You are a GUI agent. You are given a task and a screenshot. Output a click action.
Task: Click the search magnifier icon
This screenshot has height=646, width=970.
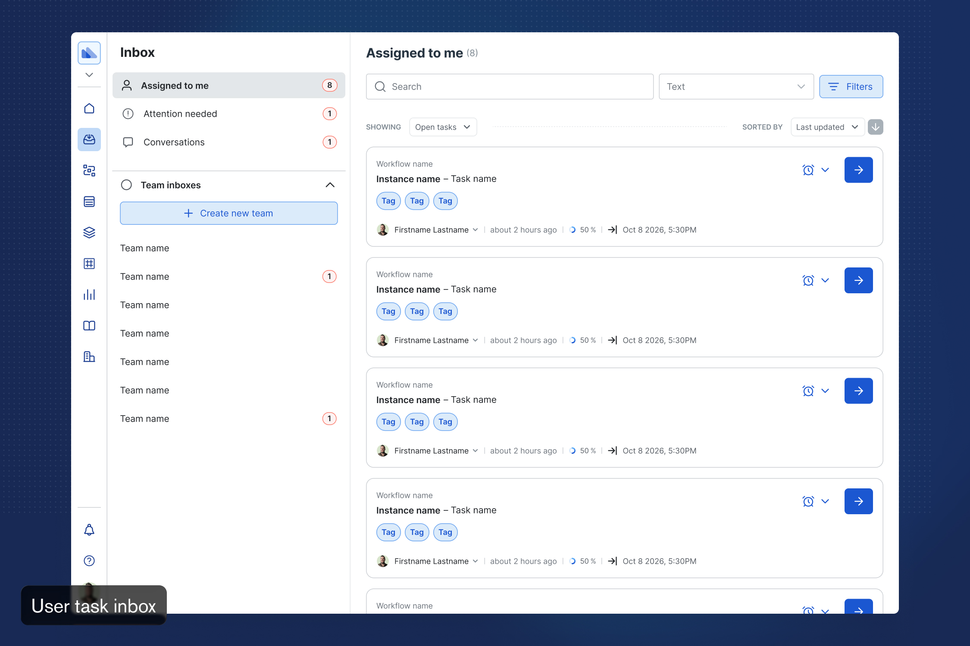click(380, 87)
